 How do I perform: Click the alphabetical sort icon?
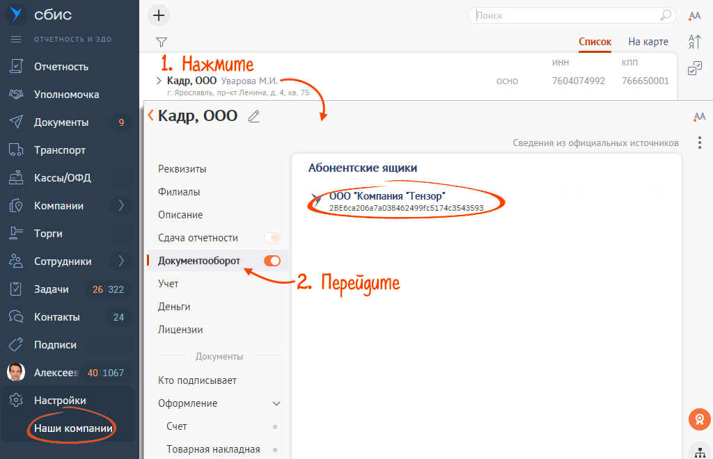(x=695, y=42)
